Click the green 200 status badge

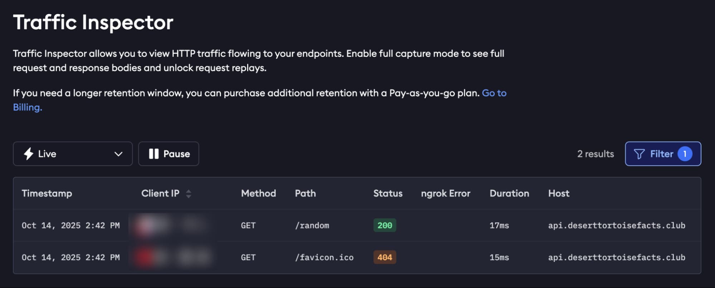pyautogui.click(x=385, y=225)
